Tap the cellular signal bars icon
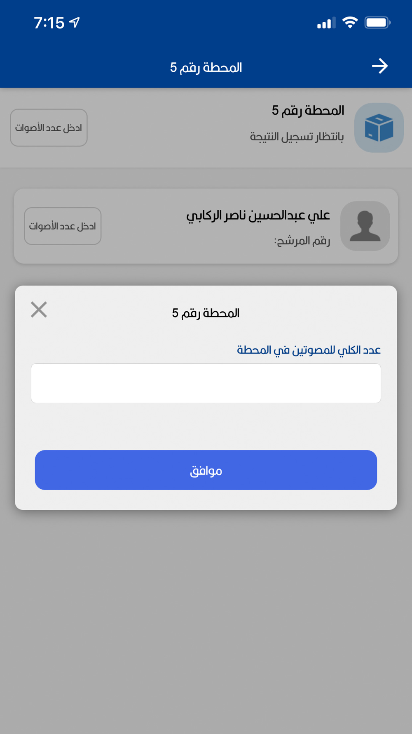Screen dimensions: 412x734 326,23
